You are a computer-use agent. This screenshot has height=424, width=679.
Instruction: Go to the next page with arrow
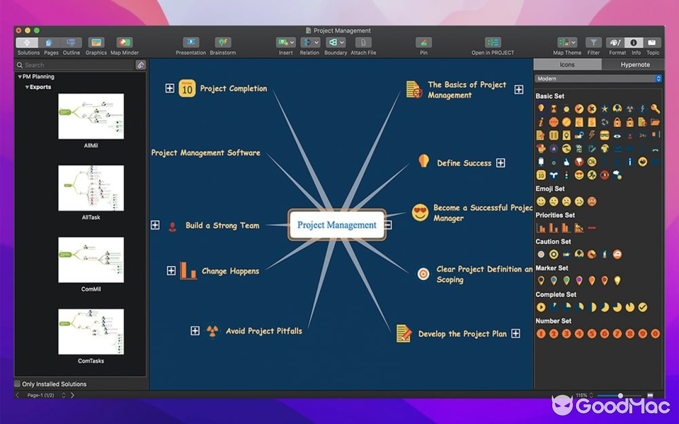click(x=73, y=394)
